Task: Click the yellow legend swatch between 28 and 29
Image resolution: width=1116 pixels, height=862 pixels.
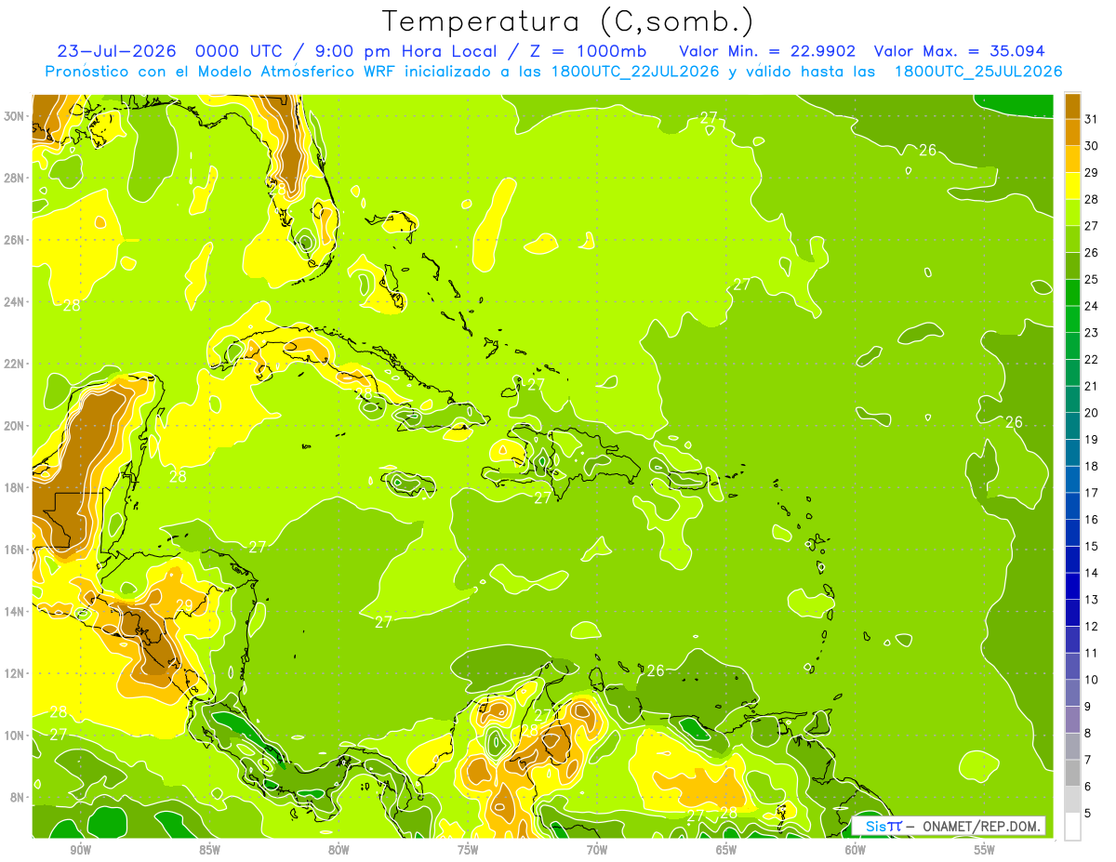Action: 1072,185
